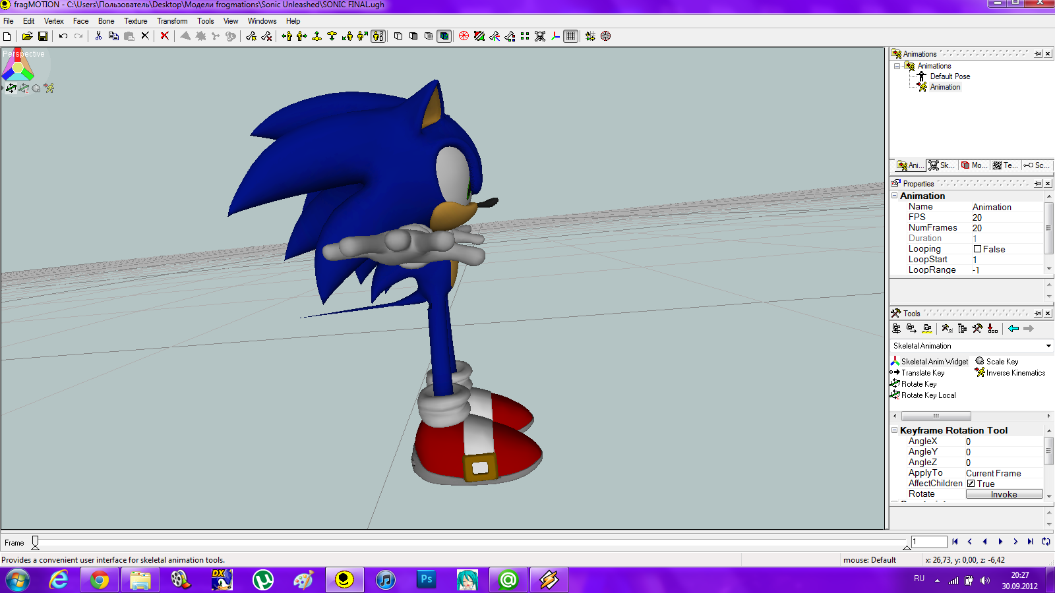Click the FPS value 20
The image size is (1055, 593).
tap(977, 217)
